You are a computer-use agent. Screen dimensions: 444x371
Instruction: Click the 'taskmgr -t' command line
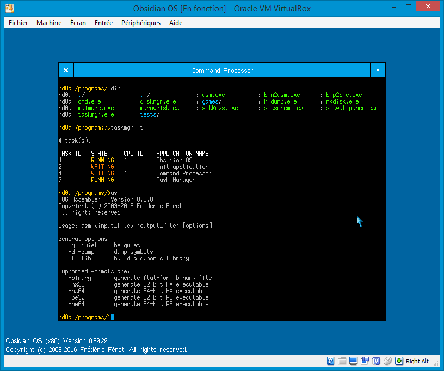127,127
